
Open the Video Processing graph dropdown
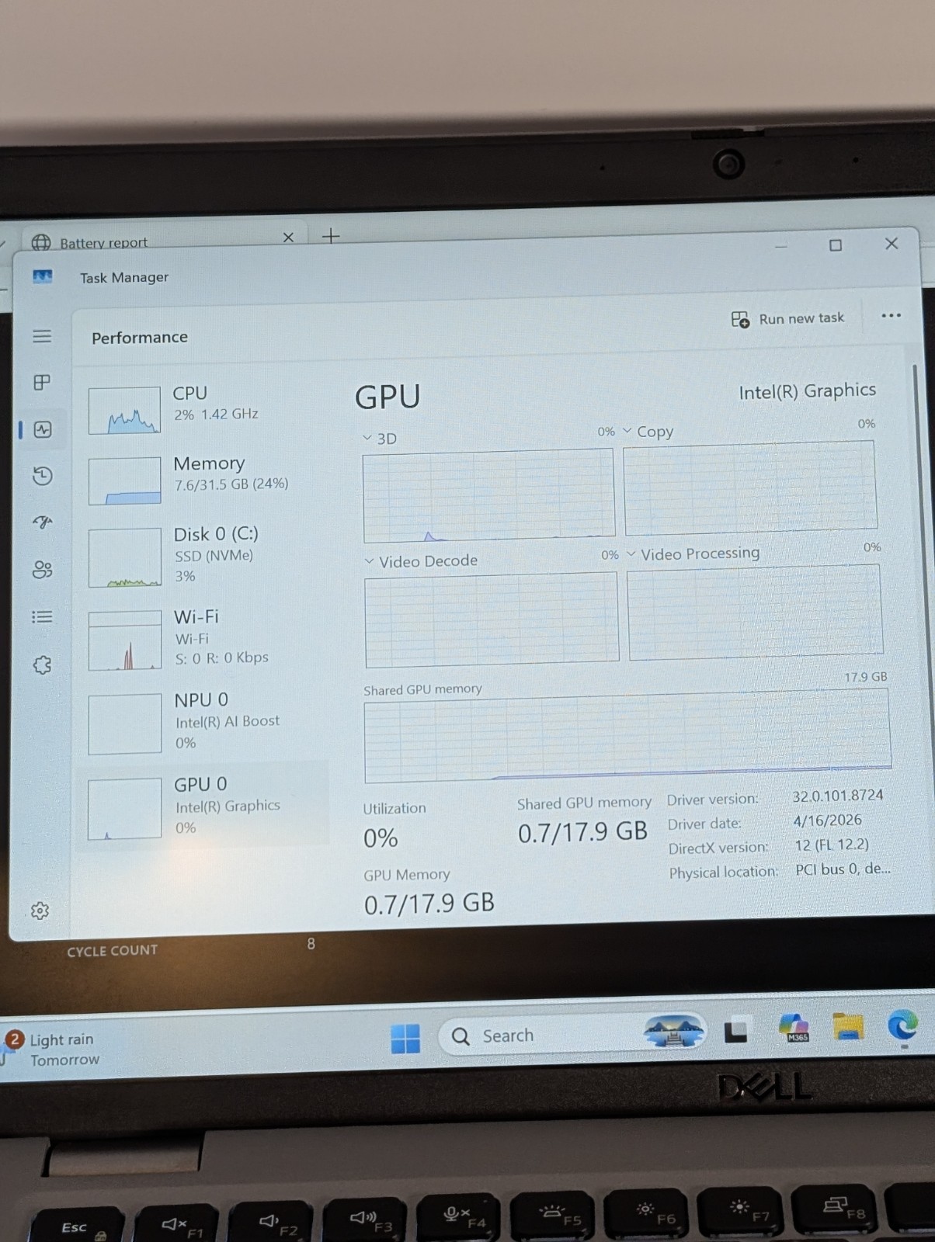click(631, 554)
